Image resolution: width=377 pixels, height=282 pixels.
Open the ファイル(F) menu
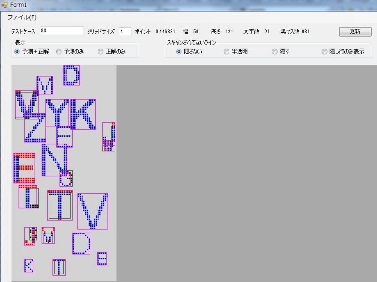[x=22, y=17]
